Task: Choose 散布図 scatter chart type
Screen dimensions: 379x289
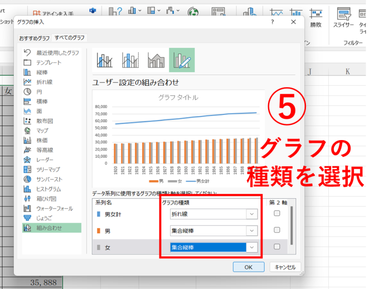Action: pyautogui.click(x=44, y=121)
